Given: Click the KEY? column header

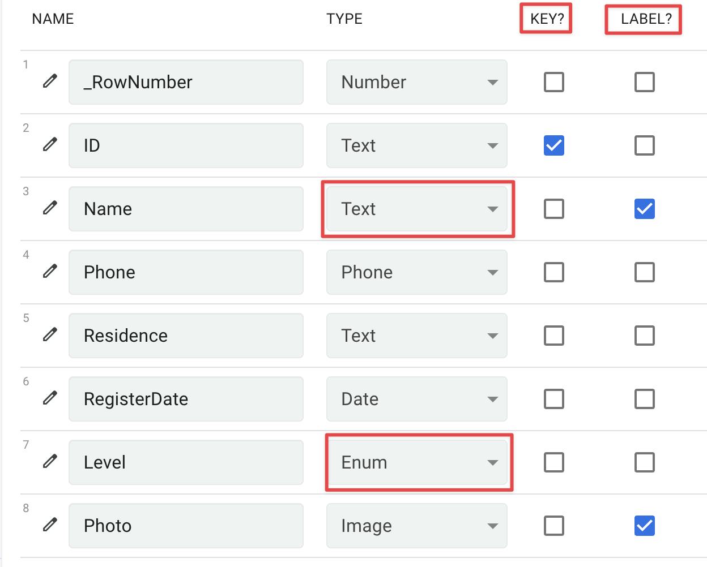Looking at the screenshot, I should 547,19.
